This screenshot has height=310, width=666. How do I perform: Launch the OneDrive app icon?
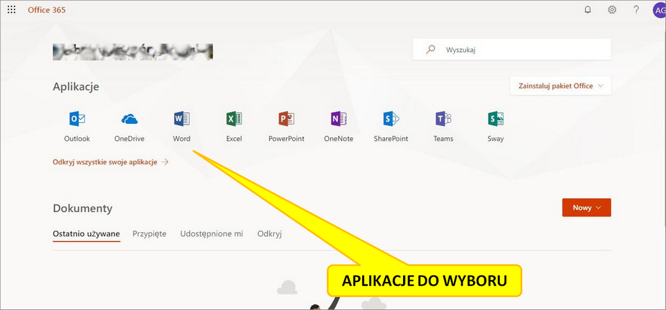[x=130, y=119]
